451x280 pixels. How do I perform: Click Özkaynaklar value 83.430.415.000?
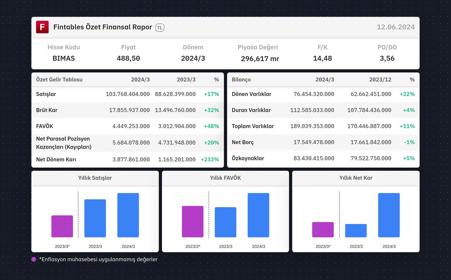[x=314, y=158]
